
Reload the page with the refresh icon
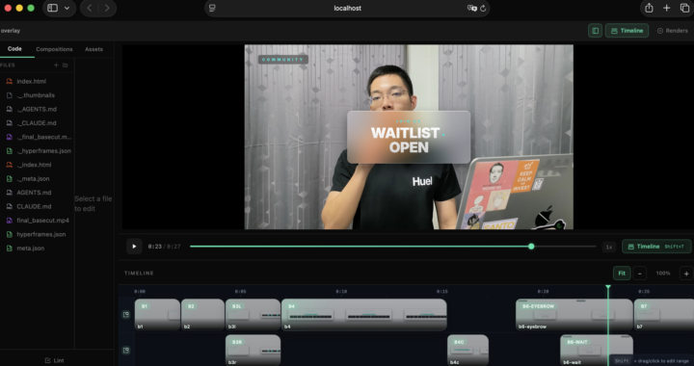pyautogui.click(x=483, y=8)
